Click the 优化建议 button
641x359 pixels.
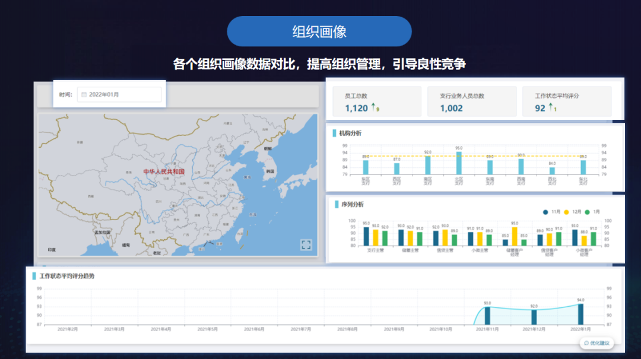tap(596, 343)
